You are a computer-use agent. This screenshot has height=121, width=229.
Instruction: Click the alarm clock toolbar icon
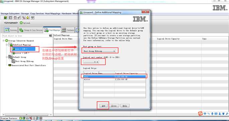pyautogui.click(x=15, y=18)
